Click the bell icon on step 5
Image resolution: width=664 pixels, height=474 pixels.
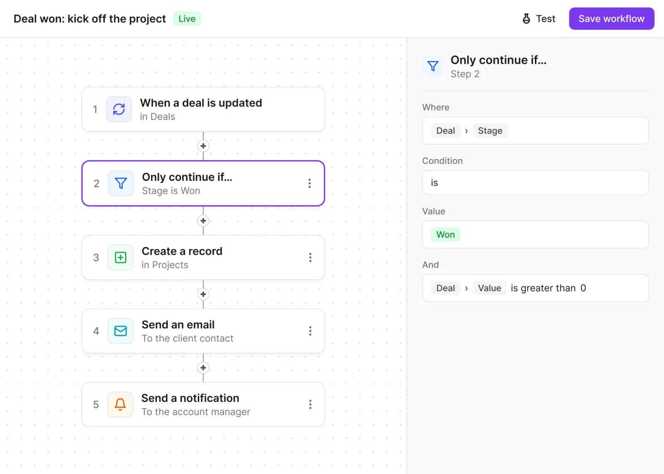pyautogui.click(x=120, y=404)
